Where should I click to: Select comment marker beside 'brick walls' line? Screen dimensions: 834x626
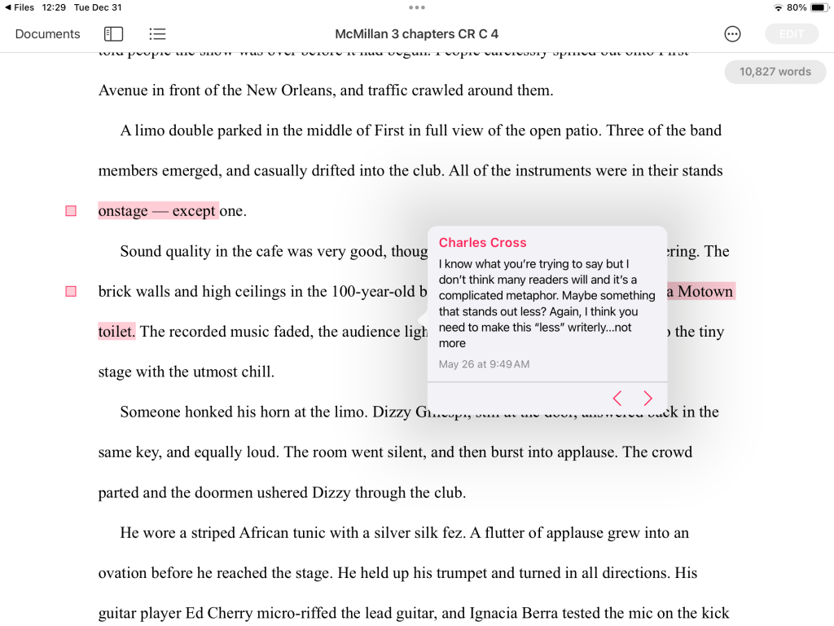[71, 292]
